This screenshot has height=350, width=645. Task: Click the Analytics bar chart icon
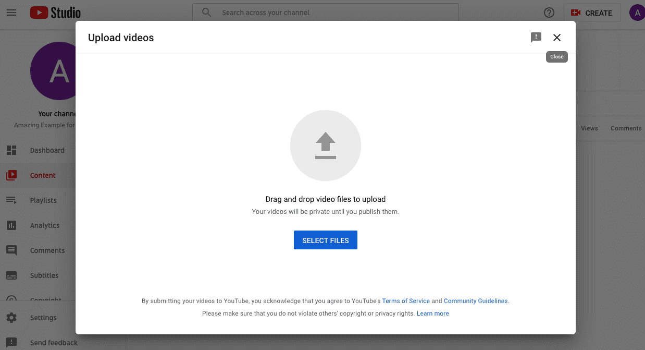[11, 225]
